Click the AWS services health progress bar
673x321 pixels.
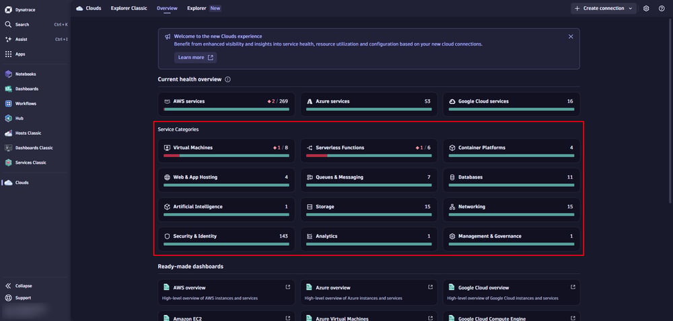[227, 109]
